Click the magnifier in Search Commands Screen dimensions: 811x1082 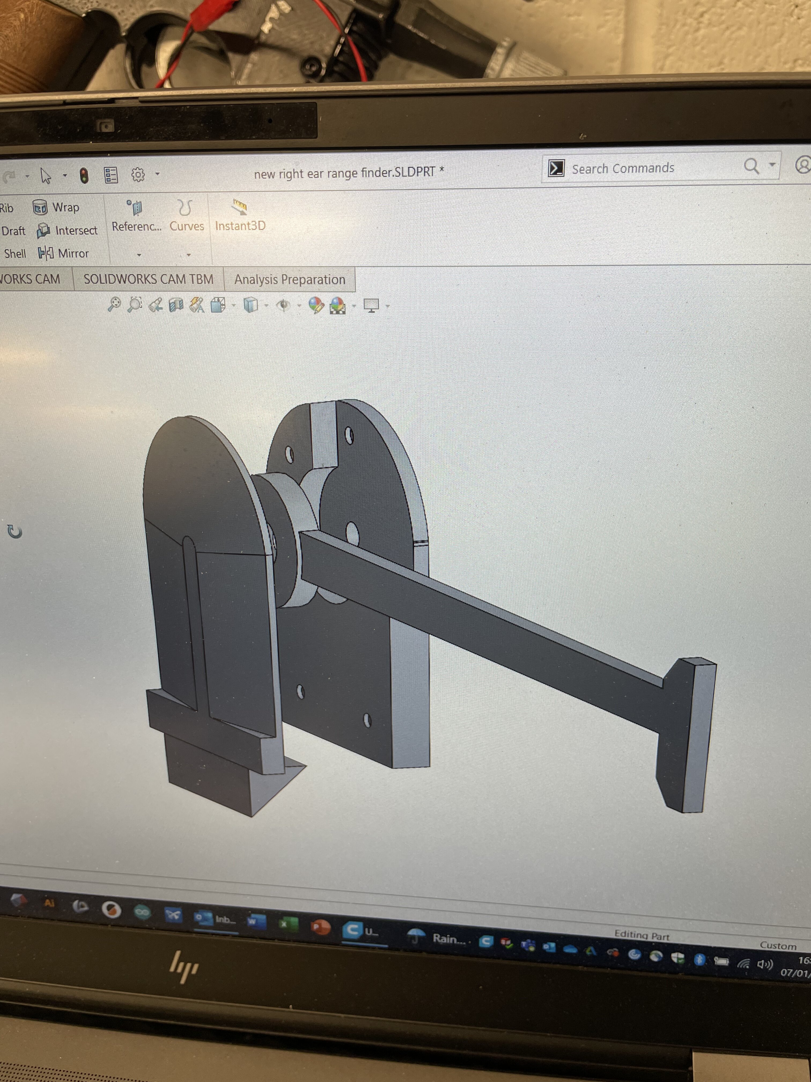[x=751, y=166]
